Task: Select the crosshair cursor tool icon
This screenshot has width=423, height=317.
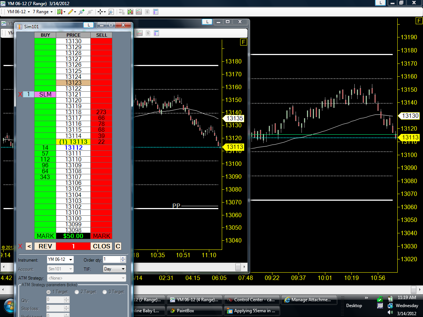Action: point(100,12)
